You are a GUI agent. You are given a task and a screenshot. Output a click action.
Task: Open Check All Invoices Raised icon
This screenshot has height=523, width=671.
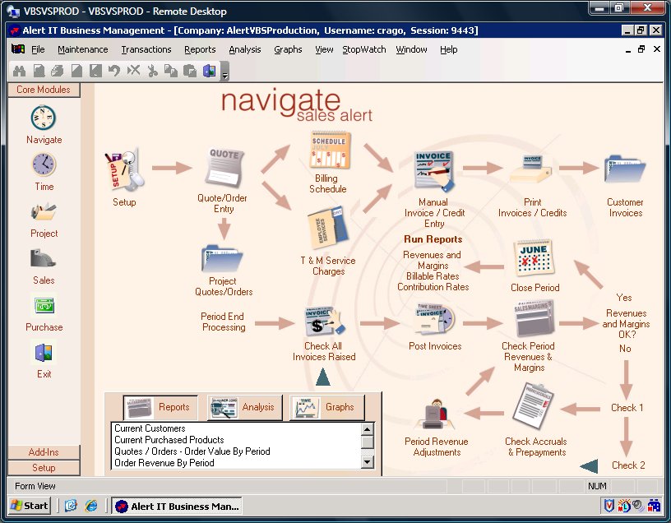point(326,322)
